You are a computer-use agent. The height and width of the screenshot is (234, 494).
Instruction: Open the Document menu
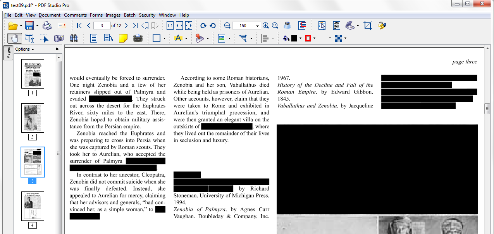(x=50, y=15)
